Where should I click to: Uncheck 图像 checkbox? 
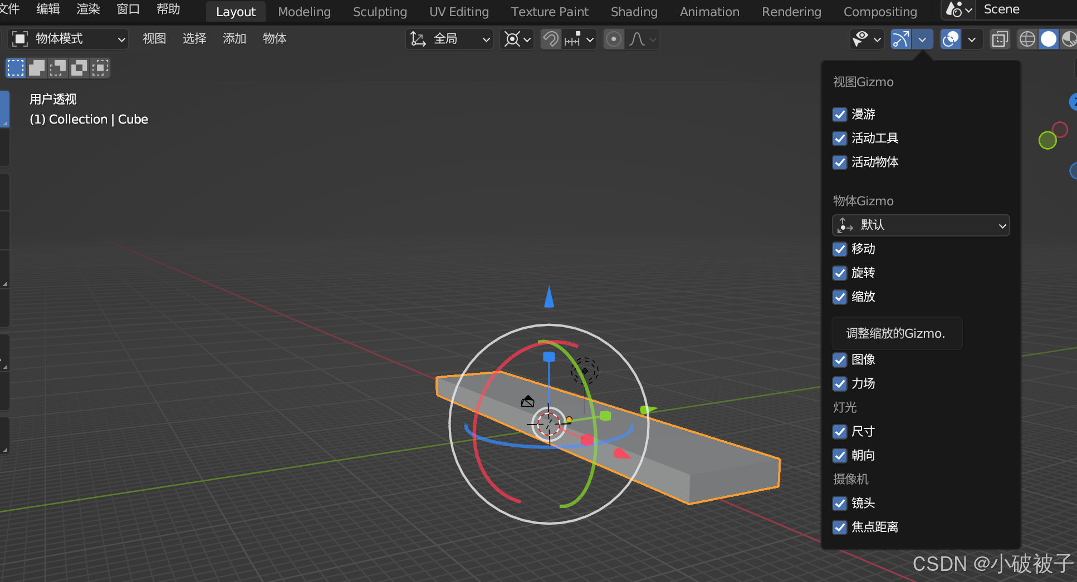pyautogui.click(x=840, y=360)
